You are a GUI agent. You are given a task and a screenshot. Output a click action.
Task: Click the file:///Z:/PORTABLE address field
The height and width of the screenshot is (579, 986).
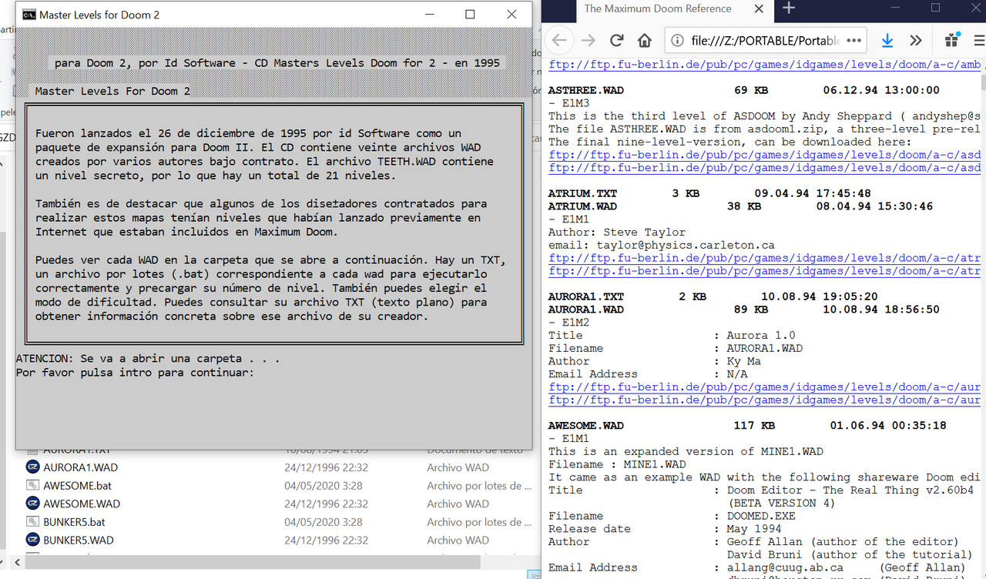tap(765, 40)
